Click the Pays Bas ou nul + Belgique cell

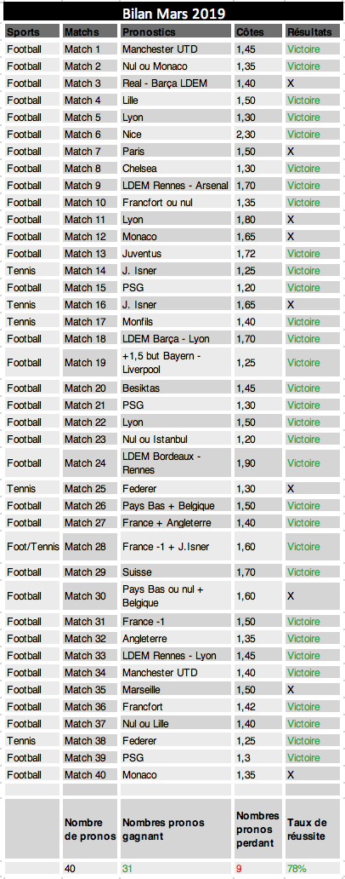[x=176, y=596]
